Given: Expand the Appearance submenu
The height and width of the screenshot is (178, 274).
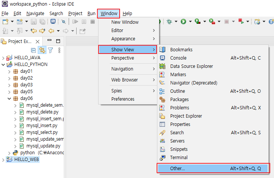Looking at the screenshot, I should click(128, 39).
